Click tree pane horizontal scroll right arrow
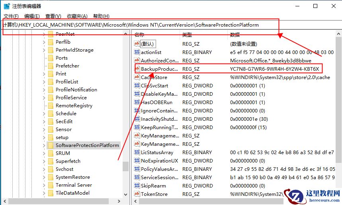This screenshot has width=342, height=205. [119, 201]
